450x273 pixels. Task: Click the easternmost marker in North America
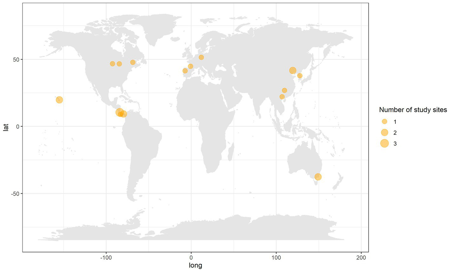click(x=133, y=62)
